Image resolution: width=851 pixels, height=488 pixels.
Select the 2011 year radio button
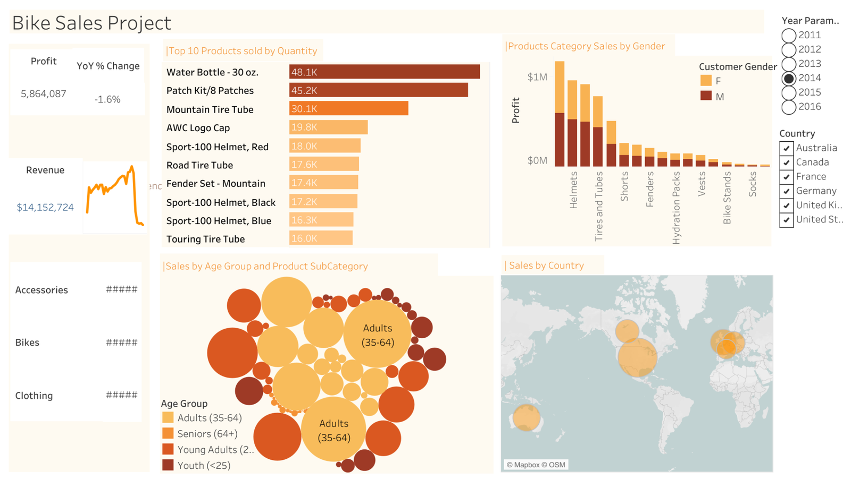788,36
